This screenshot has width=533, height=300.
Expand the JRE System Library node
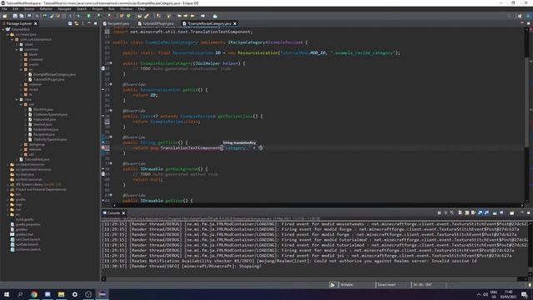(x=8, y=184)
